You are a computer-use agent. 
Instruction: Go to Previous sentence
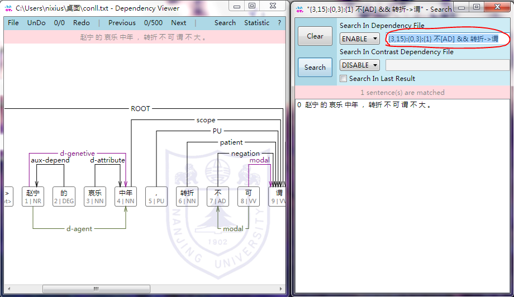[122, 23]
